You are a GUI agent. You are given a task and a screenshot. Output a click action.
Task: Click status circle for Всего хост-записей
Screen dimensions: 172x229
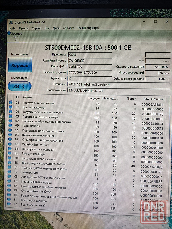[9, 199]
